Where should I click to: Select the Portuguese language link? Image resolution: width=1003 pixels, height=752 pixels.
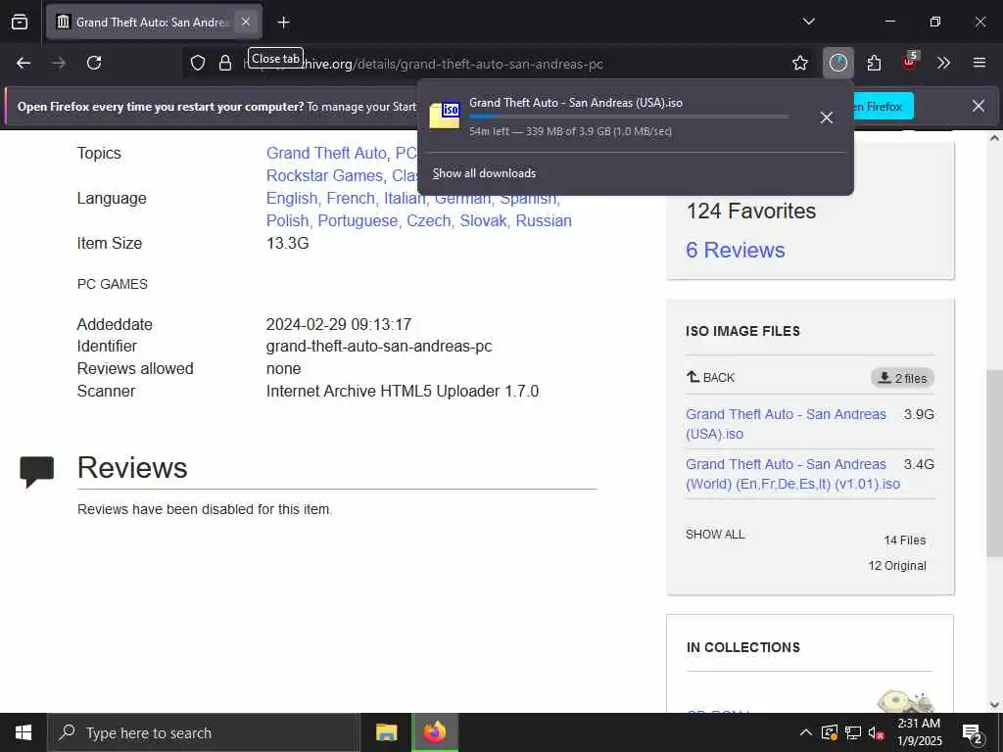(358, 220)
